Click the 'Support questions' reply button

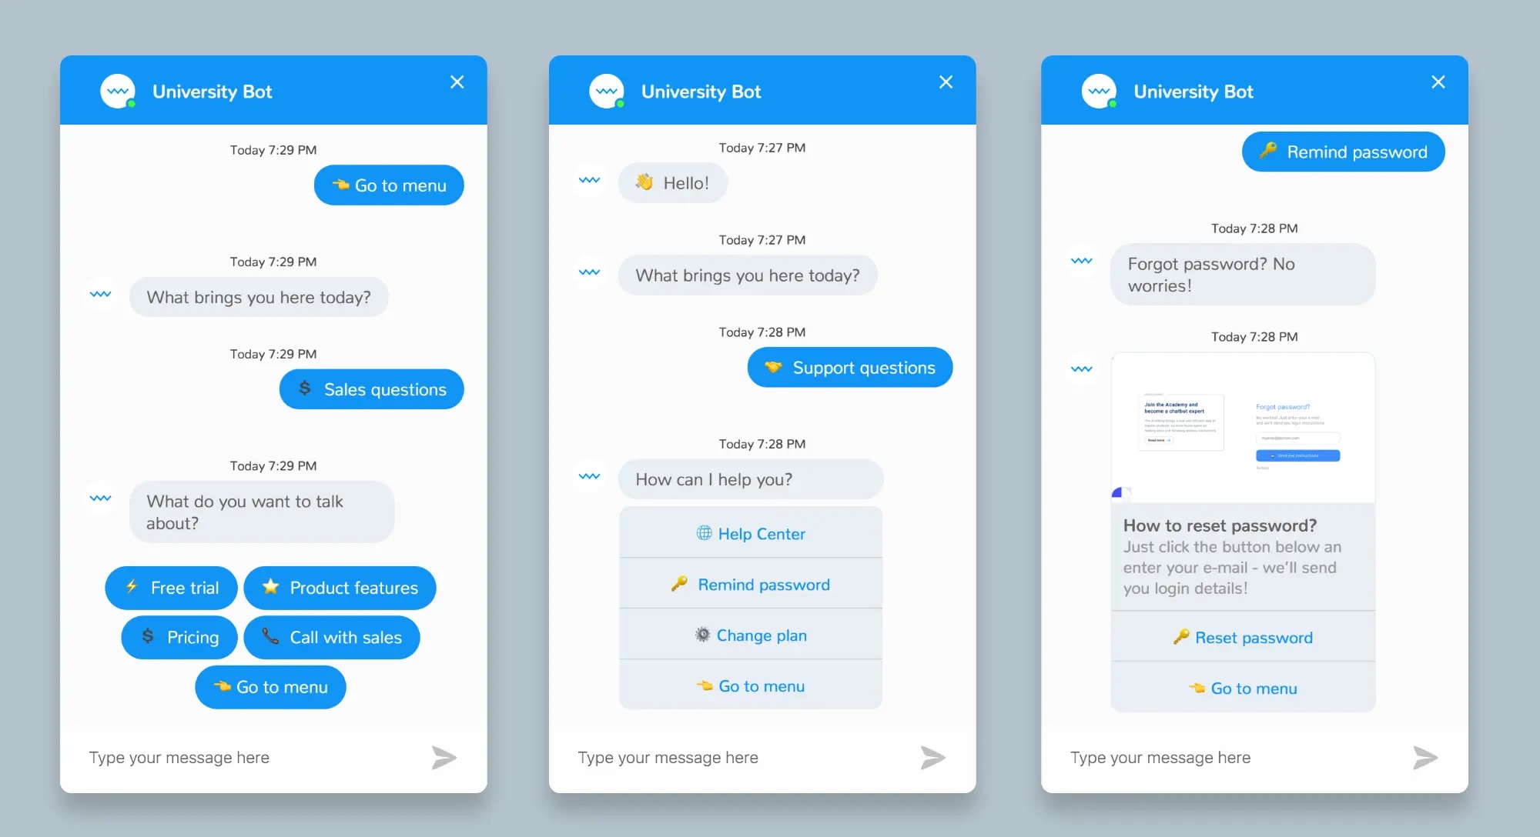click(849, 367)
